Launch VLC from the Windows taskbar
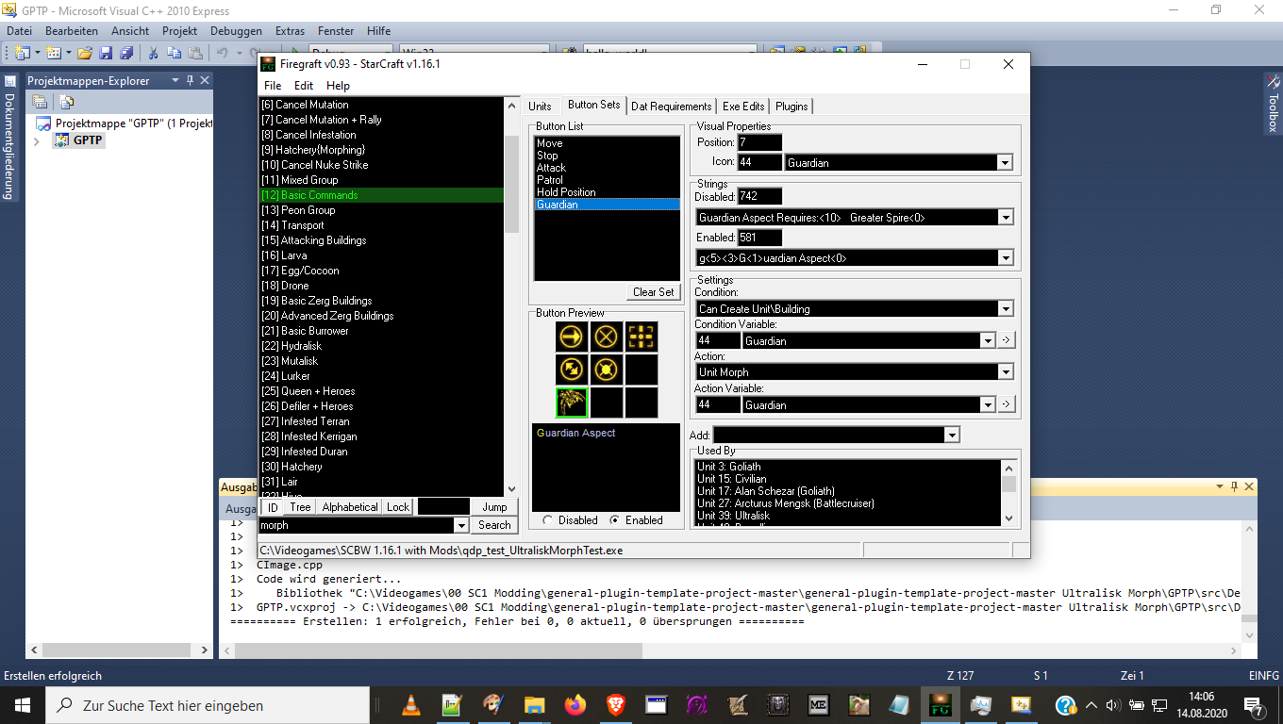The image size is (1283, 724). pyautogui.click(x=411, y=705)
